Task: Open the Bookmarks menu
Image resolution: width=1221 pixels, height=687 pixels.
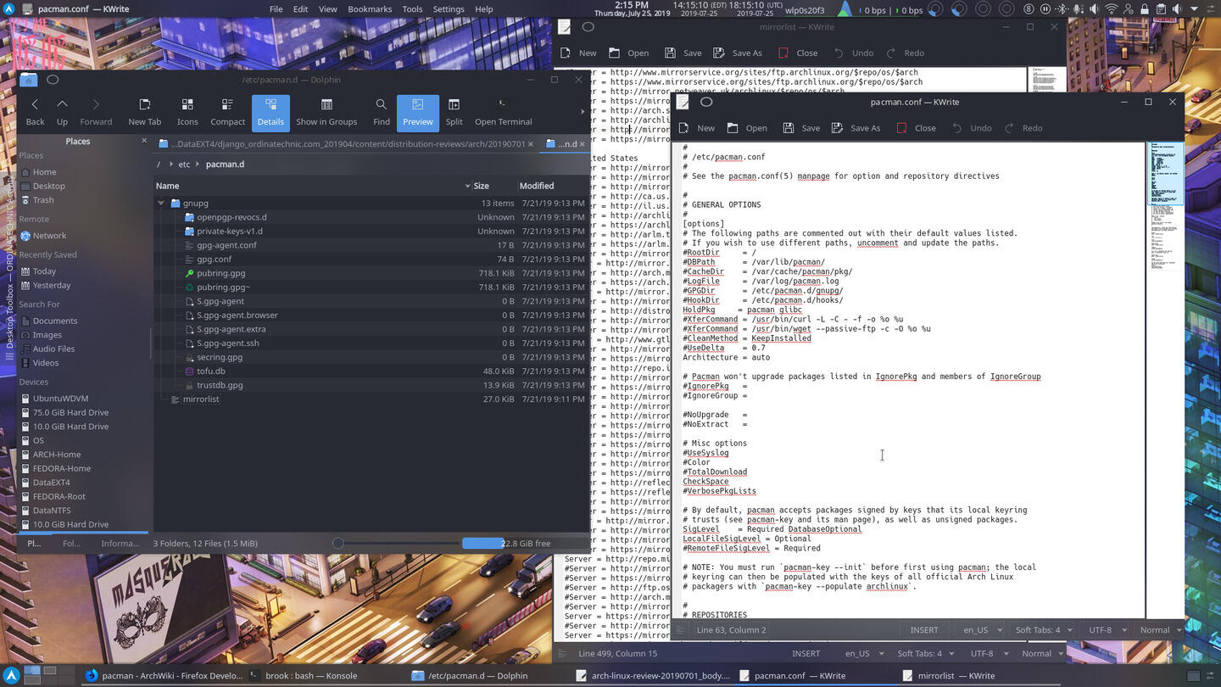Action: pos(370,9)
